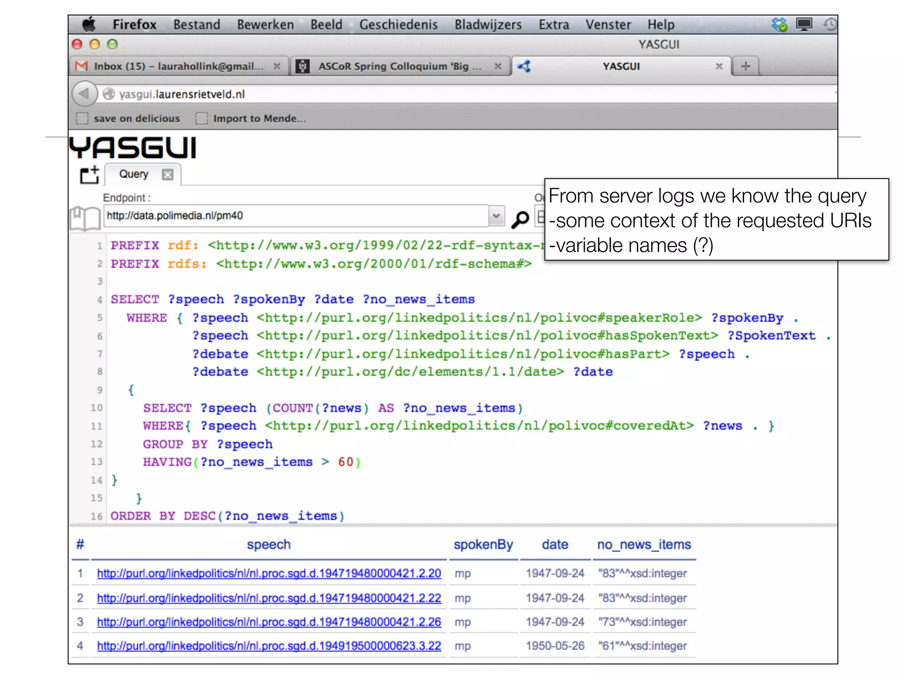The height and width of the screenshot is (679, 906).
Task: Open the Extra menu
Action: point(554,25)
